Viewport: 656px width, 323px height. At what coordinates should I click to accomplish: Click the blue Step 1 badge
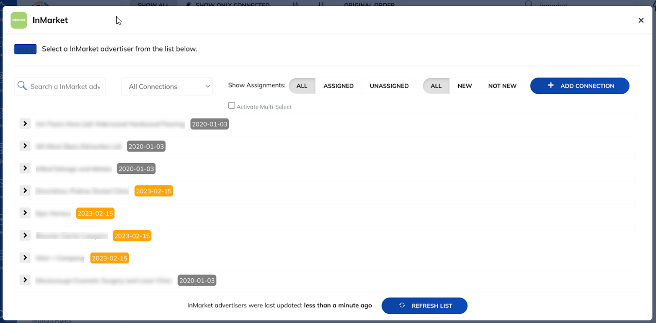click(25, 49)
